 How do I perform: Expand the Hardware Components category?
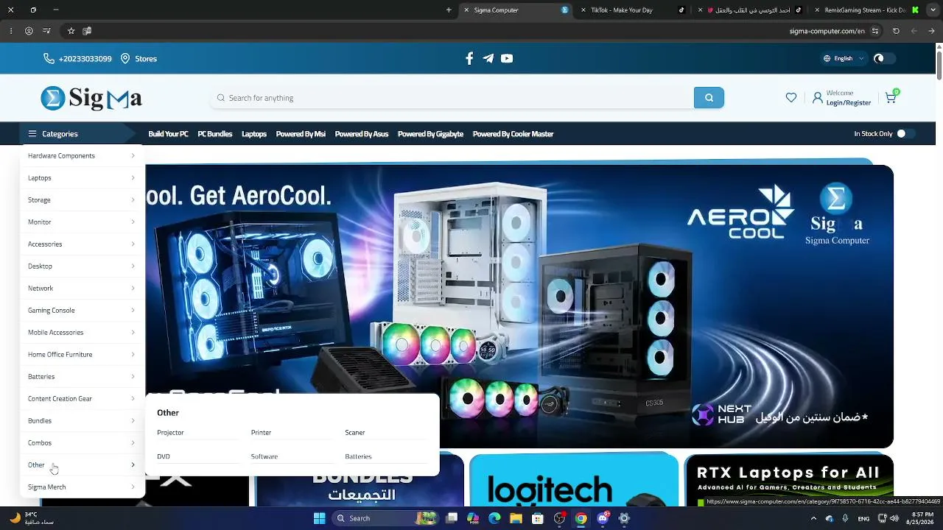[82, 156]
